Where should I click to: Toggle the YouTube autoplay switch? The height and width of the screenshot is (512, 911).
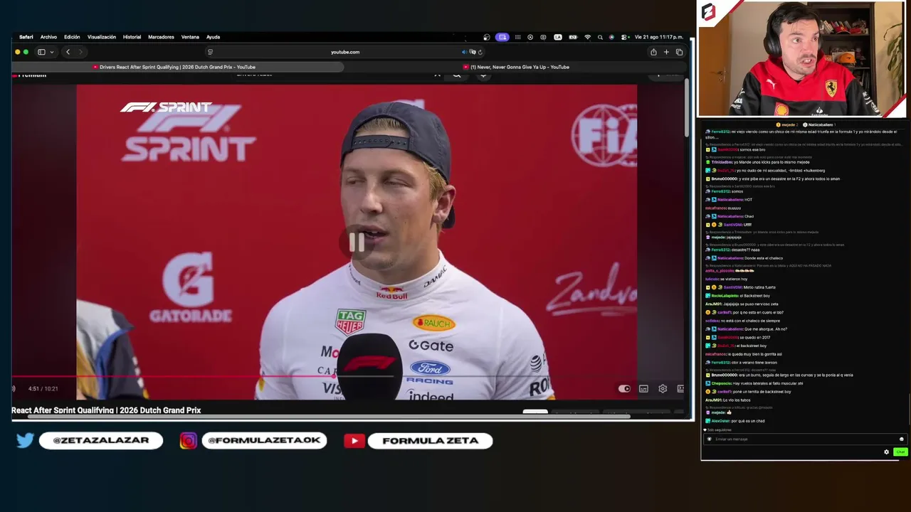[x=624, y=389]
